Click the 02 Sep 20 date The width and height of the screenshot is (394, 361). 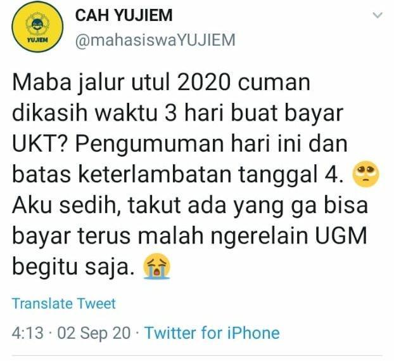pos(94,333)
